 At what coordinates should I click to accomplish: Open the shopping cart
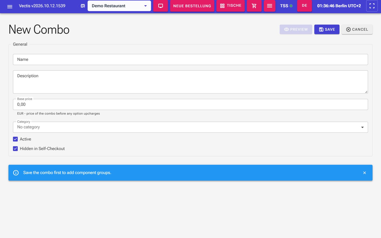pos(254,6)
